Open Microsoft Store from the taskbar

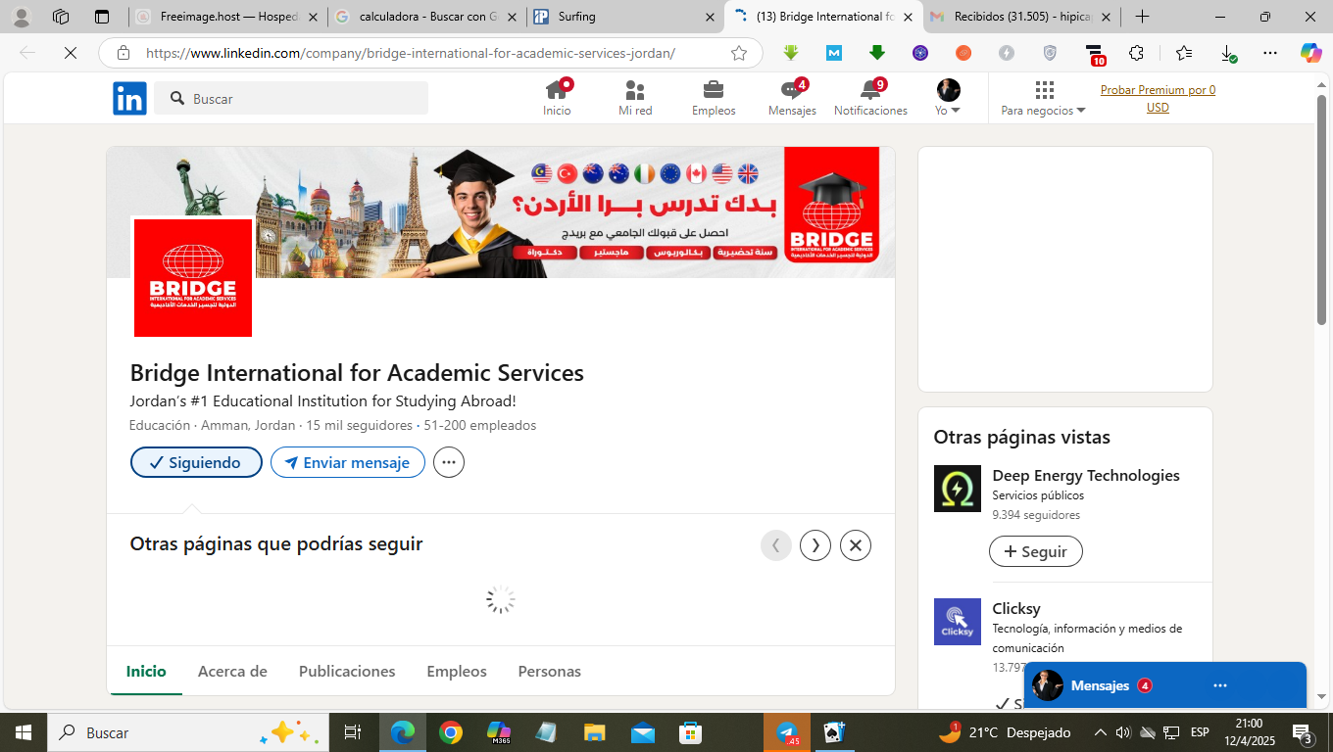tap(691, 732)
